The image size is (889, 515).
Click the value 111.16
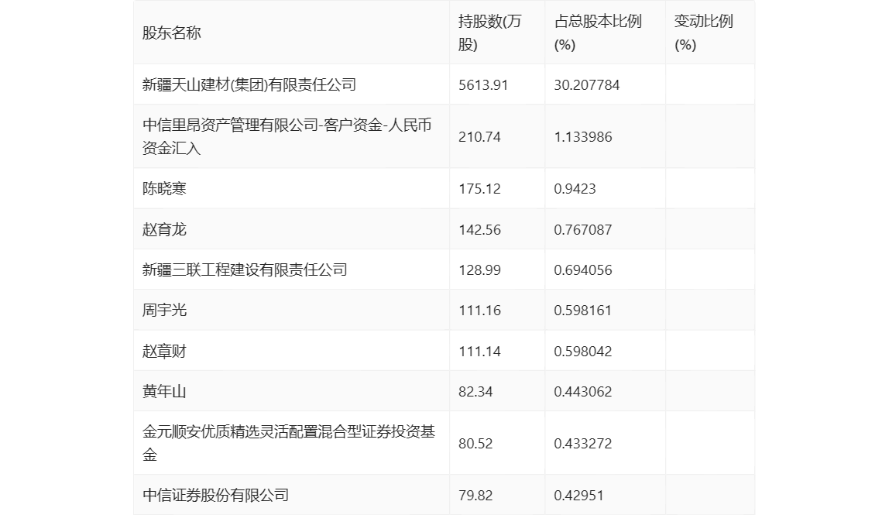[x=479, y=311]
